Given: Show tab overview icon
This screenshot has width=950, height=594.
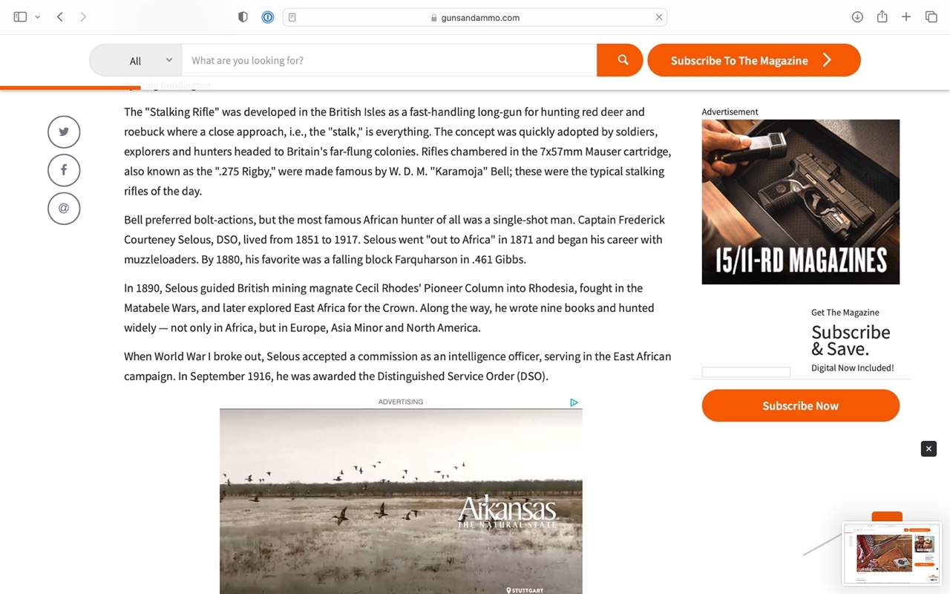Looking at the screenshot, I should pos(931,17).
